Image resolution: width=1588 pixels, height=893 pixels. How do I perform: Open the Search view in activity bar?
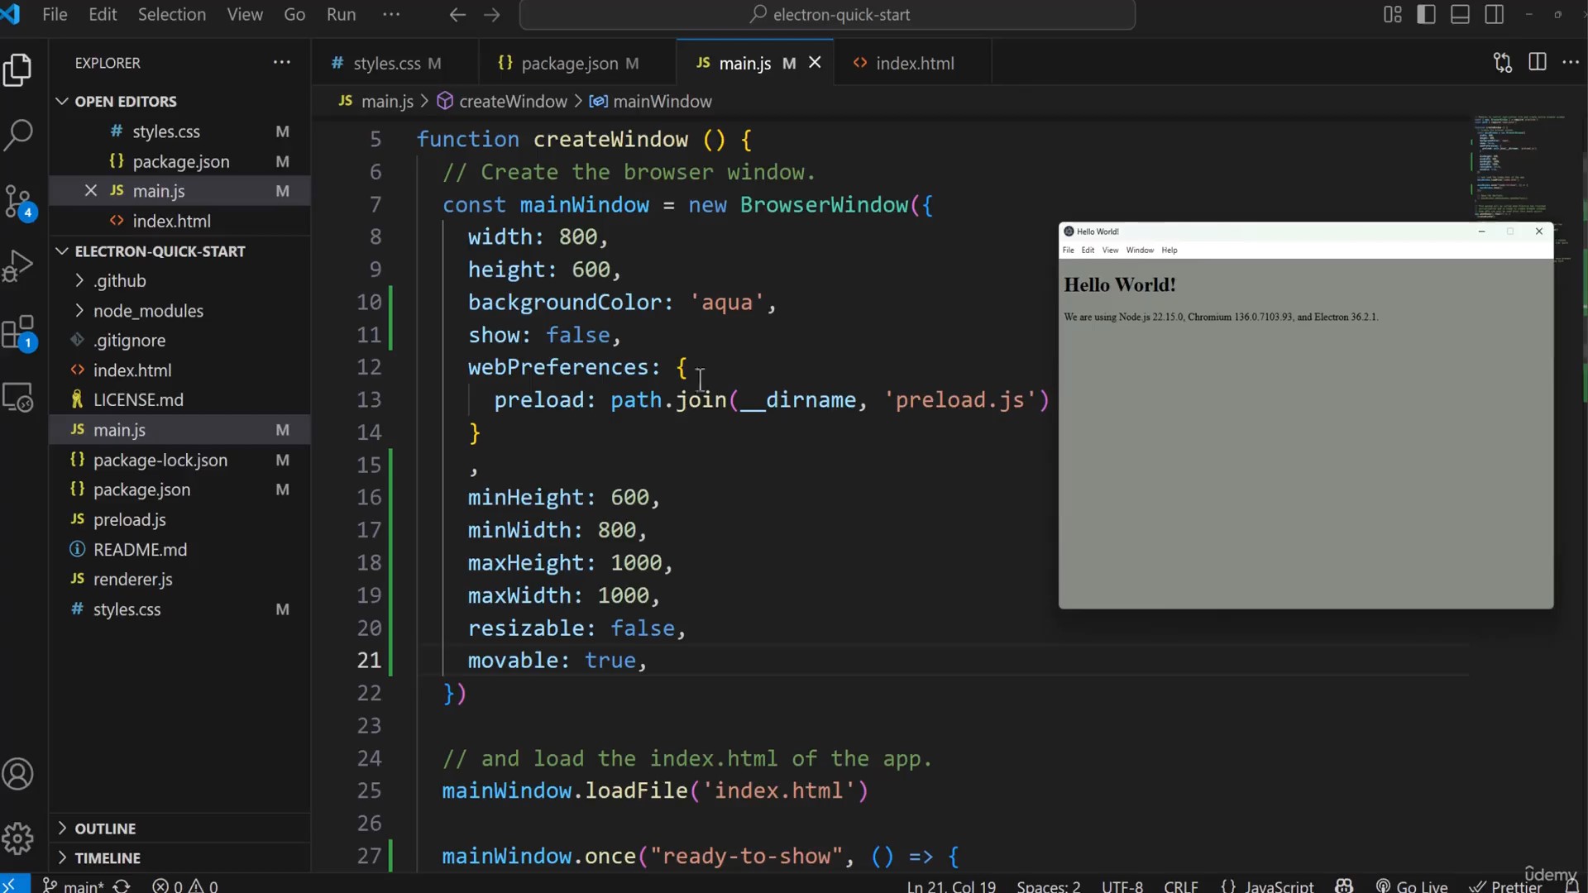tap(18, 135)
